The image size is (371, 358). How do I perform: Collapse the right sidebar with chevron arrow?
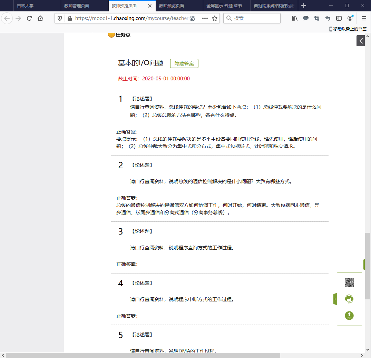[361, 41]
